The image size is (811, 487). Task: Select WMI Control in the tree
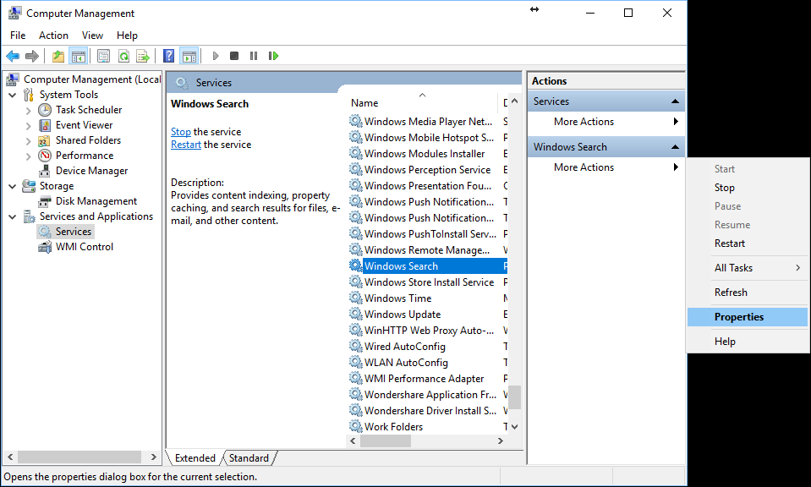pyautogui.click(x=85, y=247)
